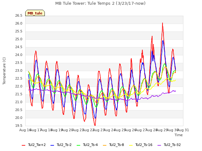Click the Temperature (C) axis label
The height and width of the screenshot is (151, 202).
click(x=4, y=71)
